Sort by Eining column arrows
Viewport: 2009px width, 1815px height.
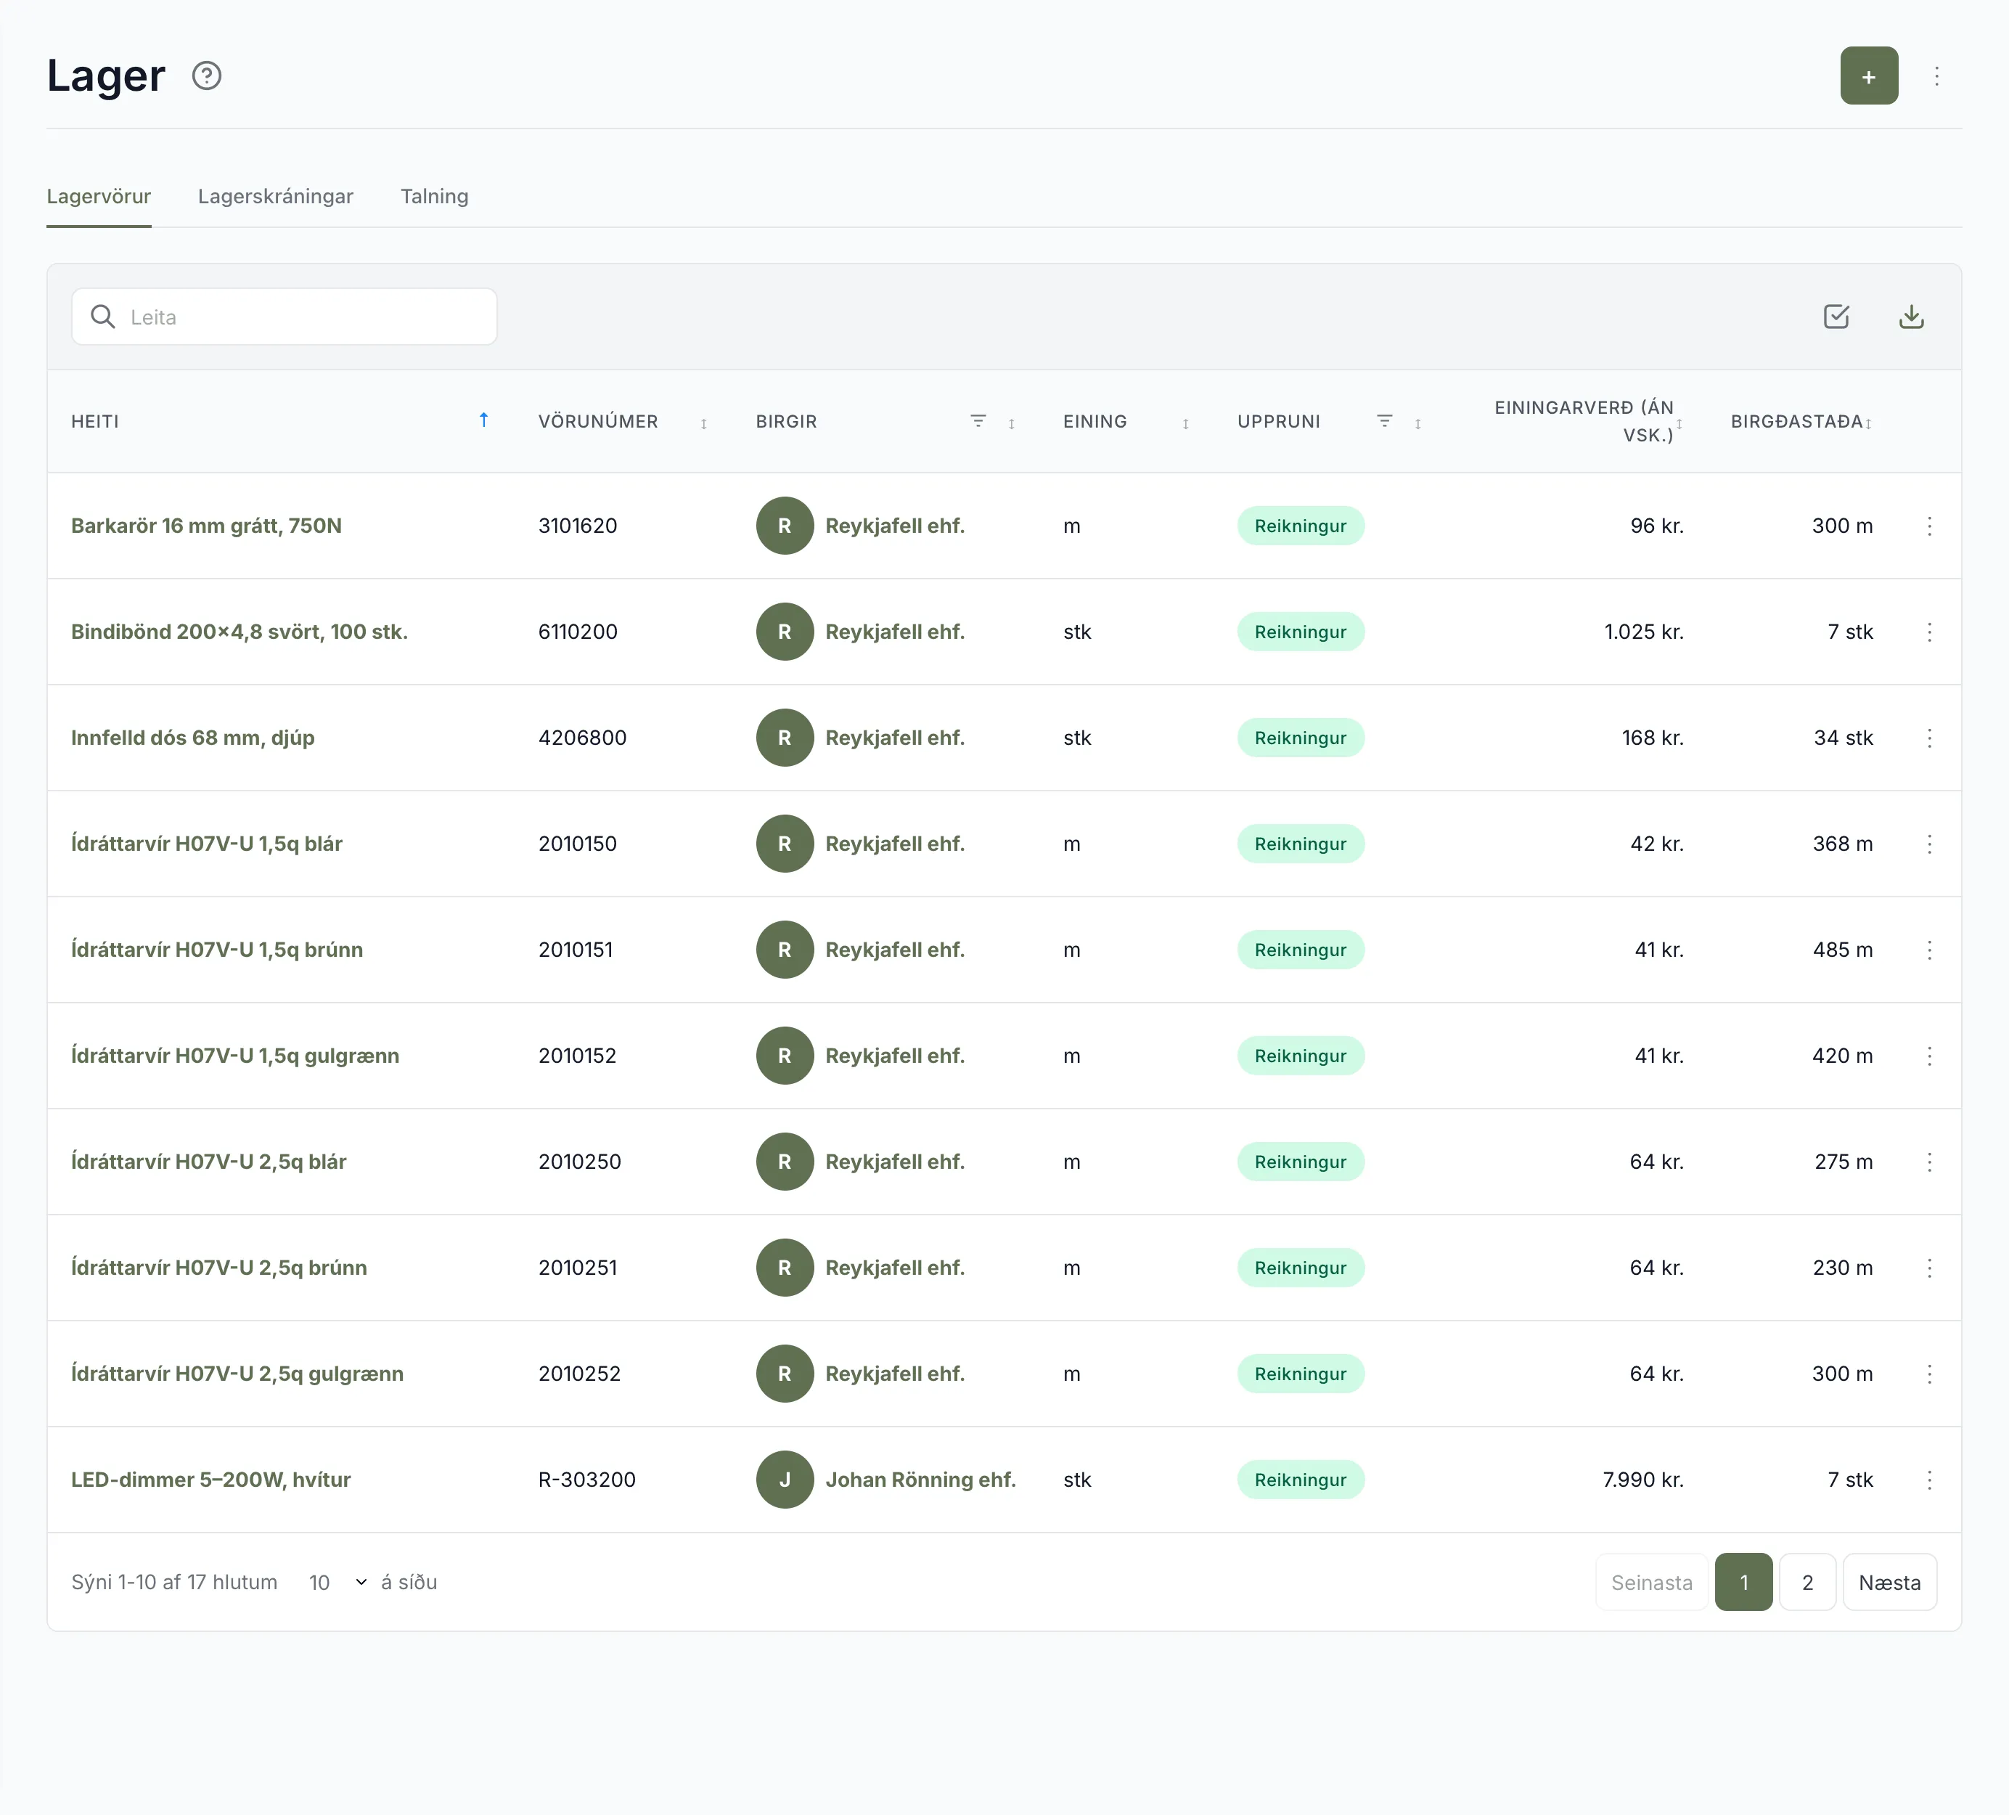(x=1186, y=423)
